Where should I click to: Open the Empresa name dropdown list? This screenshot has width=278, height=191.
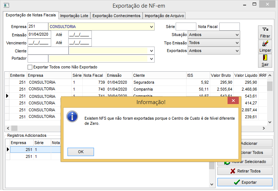151,27
